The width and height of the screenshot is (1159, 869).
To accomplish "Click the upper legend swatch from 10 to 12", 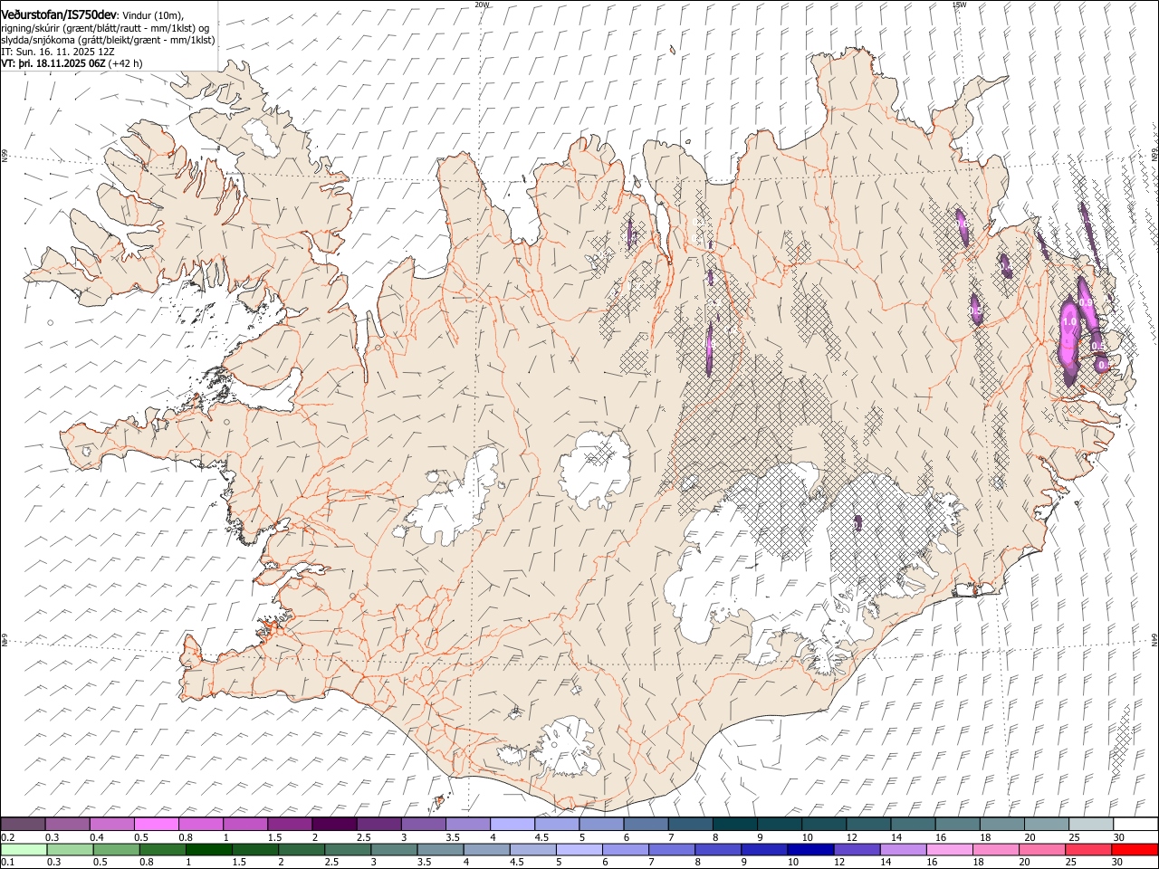I will [x=823, y=825].
